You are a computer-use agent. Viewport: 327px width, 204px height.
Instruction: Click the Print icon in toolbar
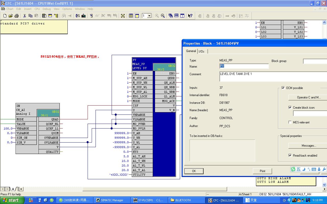tap(17, 16)
